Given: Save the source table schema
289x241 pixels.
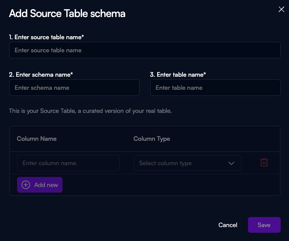Looking at the screenshot, I should tap(264, 225).
